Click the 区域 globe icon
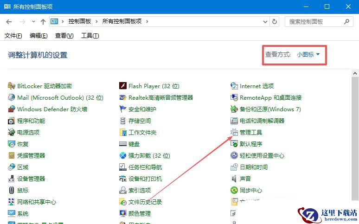This screenshot has width=359, height=224. click(x=11, y=167)
